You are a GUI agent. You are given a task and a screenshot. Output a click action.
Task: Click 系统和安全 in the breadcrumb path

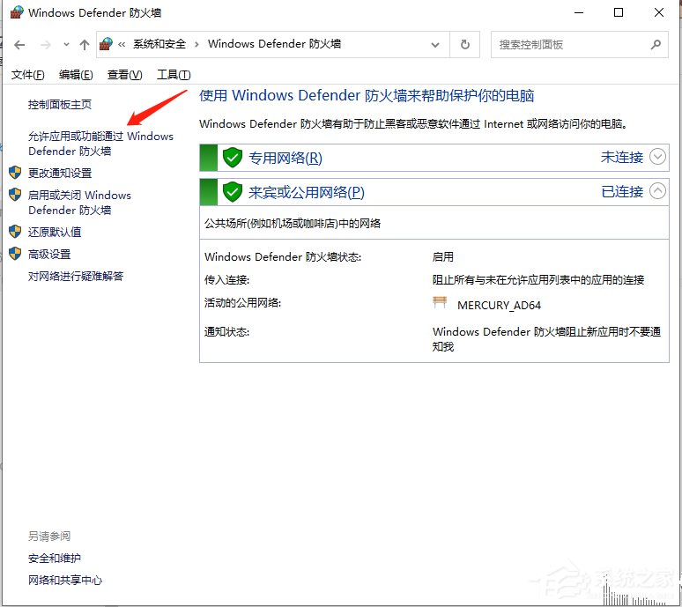point(159,44)
